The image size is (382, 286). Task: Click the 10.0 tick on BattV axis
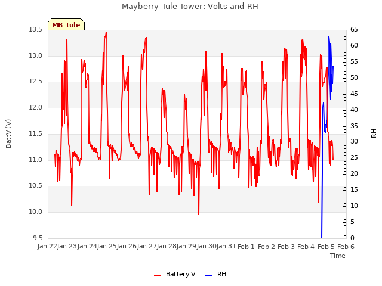pos(36,212)
